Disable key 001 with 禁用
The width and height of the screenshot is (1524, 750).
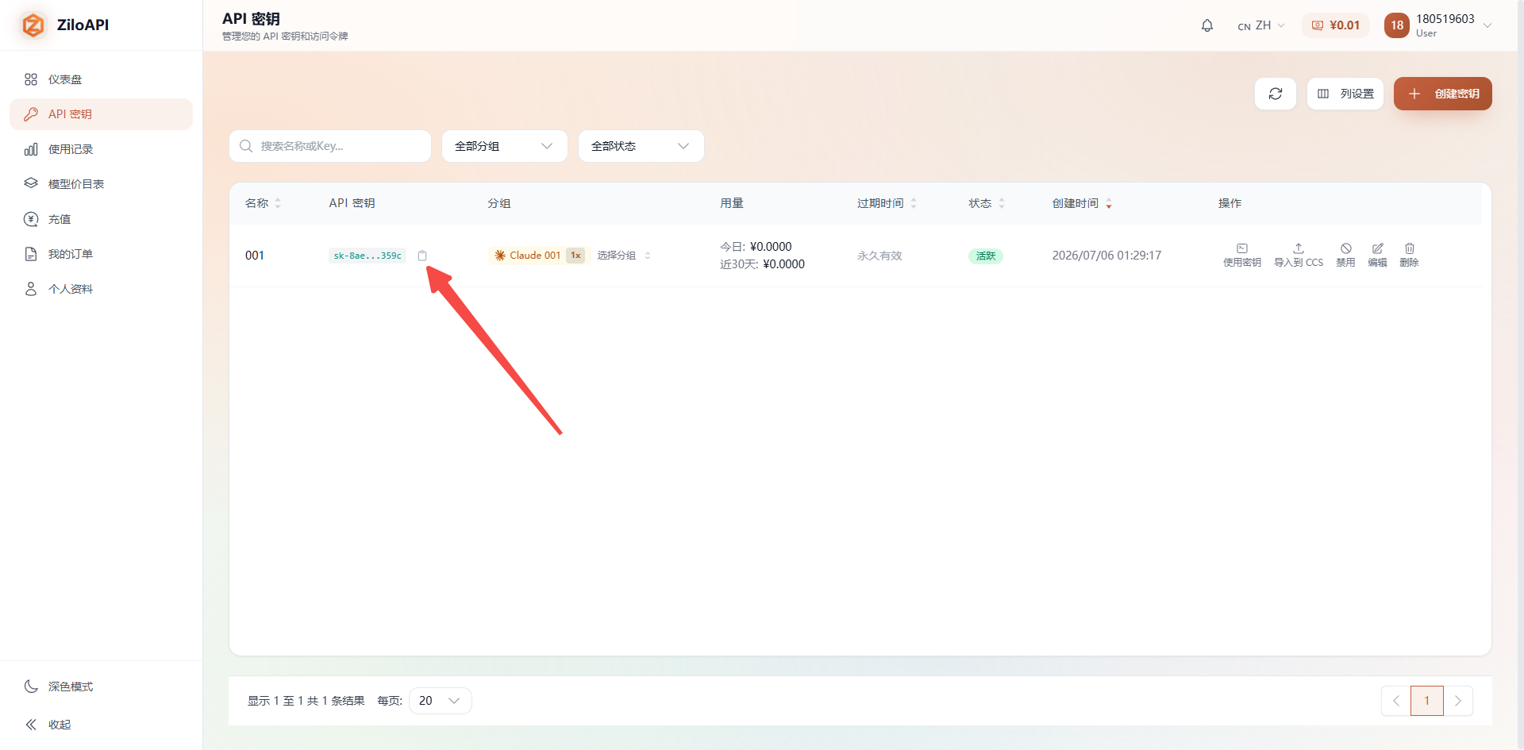[1345, 255]
